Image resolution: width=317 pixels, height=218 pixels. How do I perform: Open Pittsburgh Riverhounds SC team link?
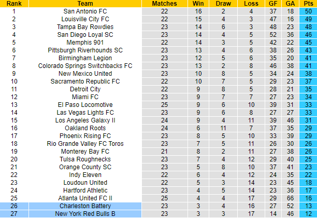(x=85, y=50)
